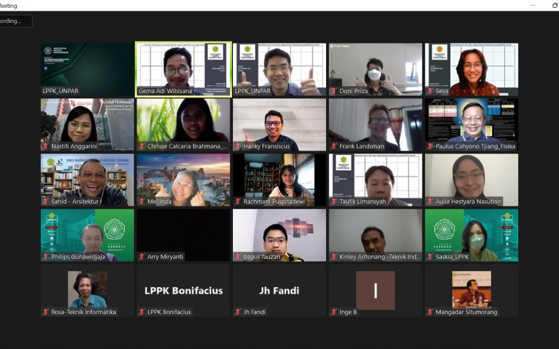Click the muted mic icon beside Mei Inda

(x=142, y=202)
